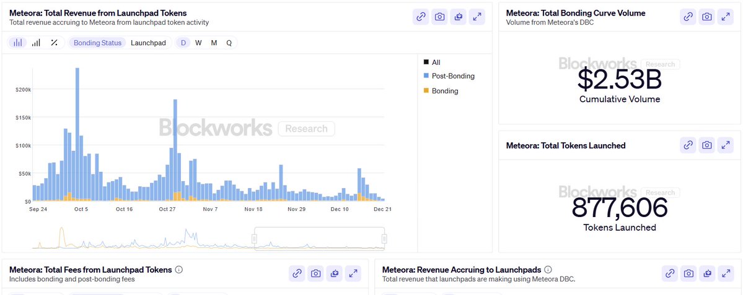The image size is (743, 295).
Task: Set interval to monthly (M)
Action: (214, 43)
